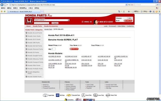Stop loading with the red X icon
The image size is (161, 101).
132,5
